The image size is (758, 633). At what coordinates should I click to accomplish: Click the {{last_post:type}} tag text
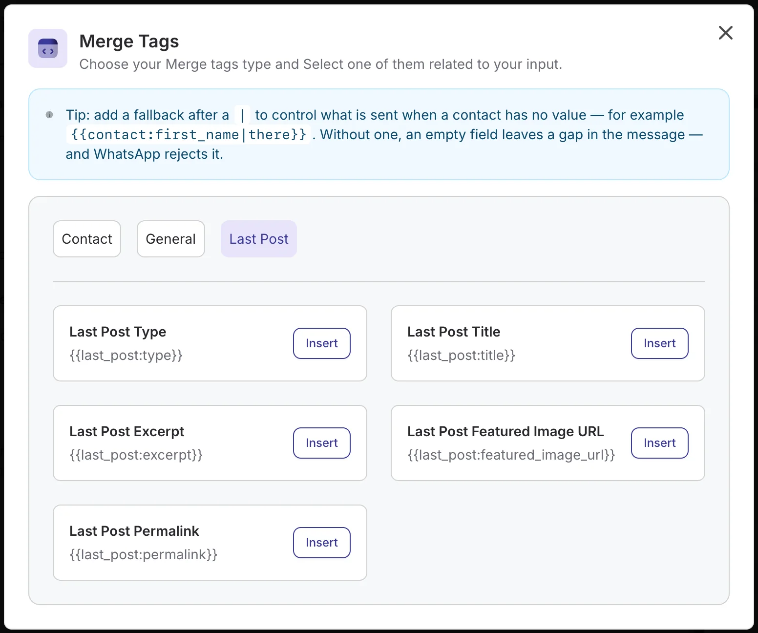pyautogui.click(x=126, y=355)
